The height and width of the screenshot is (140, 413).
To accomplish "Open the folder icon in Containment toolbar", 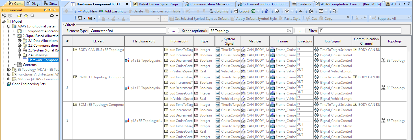I will [19, 16].
